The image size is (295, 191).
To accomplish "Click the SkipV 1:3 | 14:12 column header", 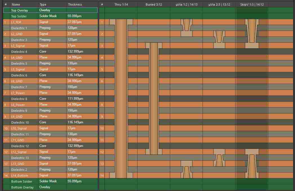I will click(x=251, y=4).
